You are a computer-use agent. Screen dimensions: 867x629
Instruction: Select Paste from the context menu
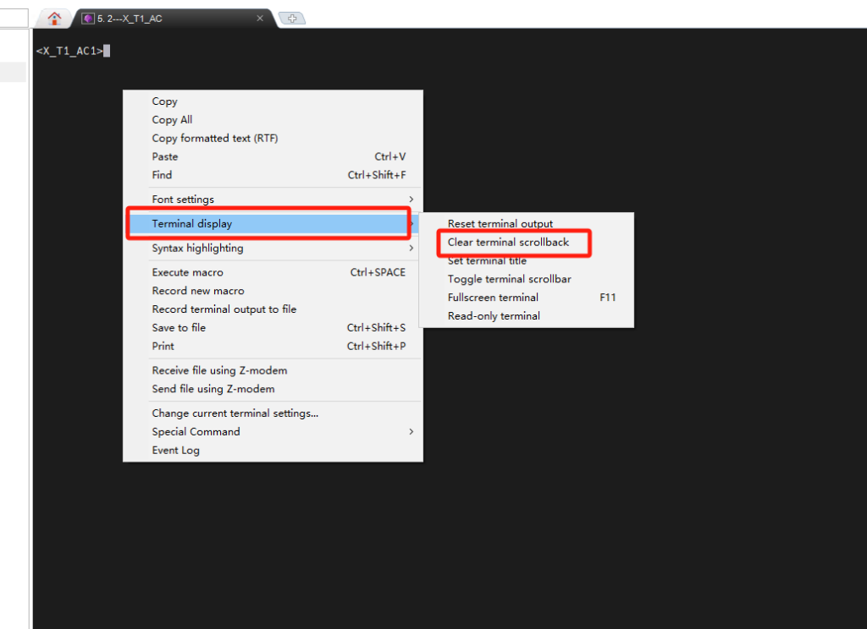tap(165, 157)
